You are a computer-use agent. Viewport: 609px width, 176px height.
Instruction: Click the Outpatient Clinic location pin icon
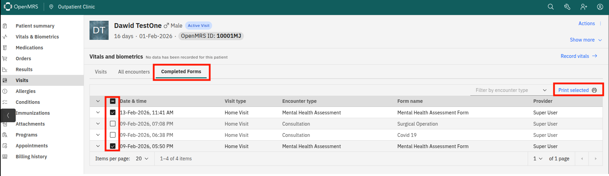(x=51, y=7)
